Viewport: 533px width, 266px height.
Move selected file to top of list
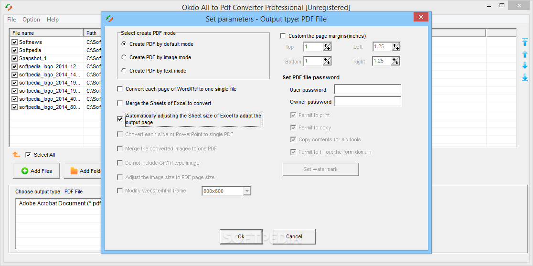525,42
